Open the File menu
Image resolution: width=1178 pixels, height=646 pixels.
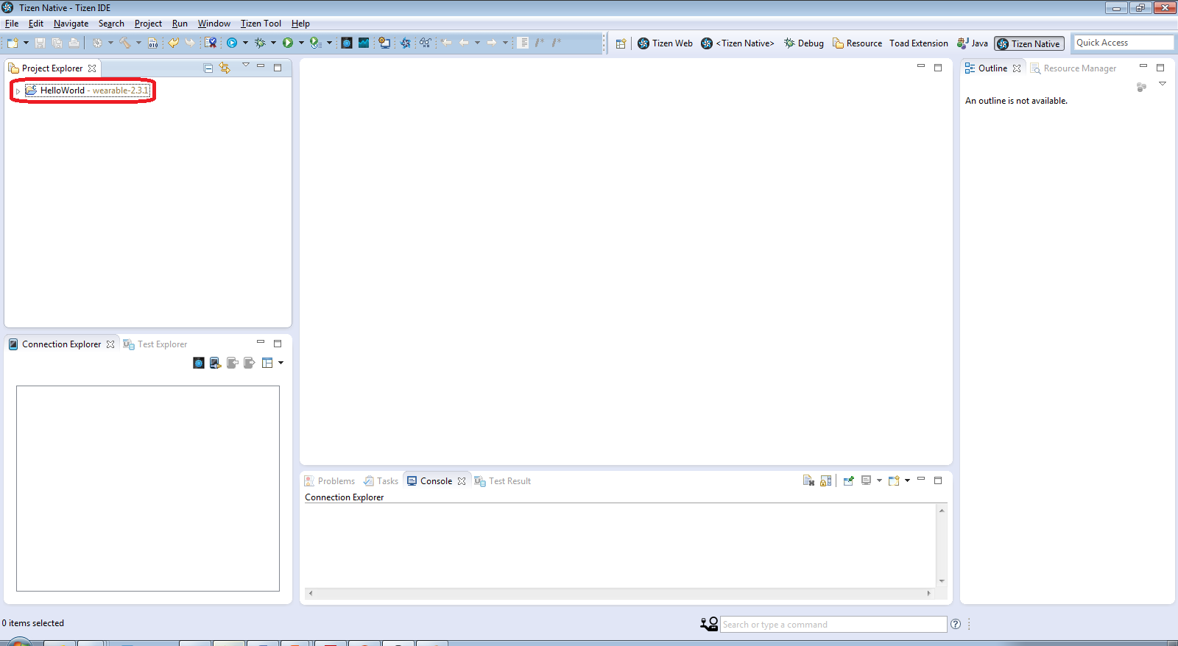12,24
